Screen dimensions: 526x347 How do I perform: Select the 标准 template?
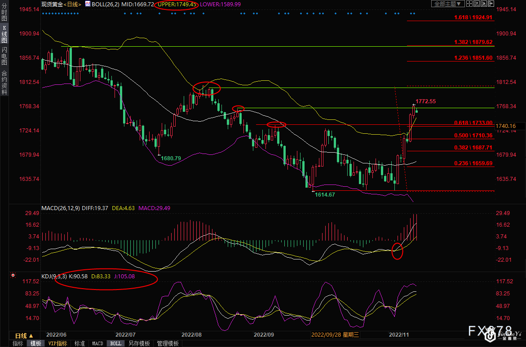click(x=80, y=343)
